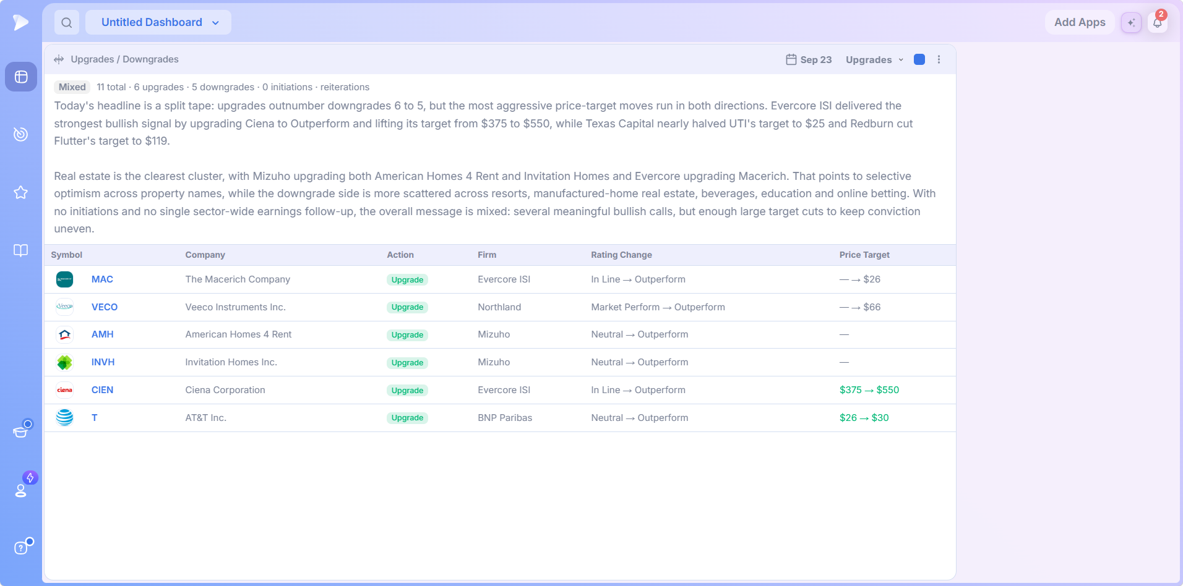Click the search magnifier button
Image resolution: width=1183 pixels, height=586 pixels.
click(x=67, y=22)
